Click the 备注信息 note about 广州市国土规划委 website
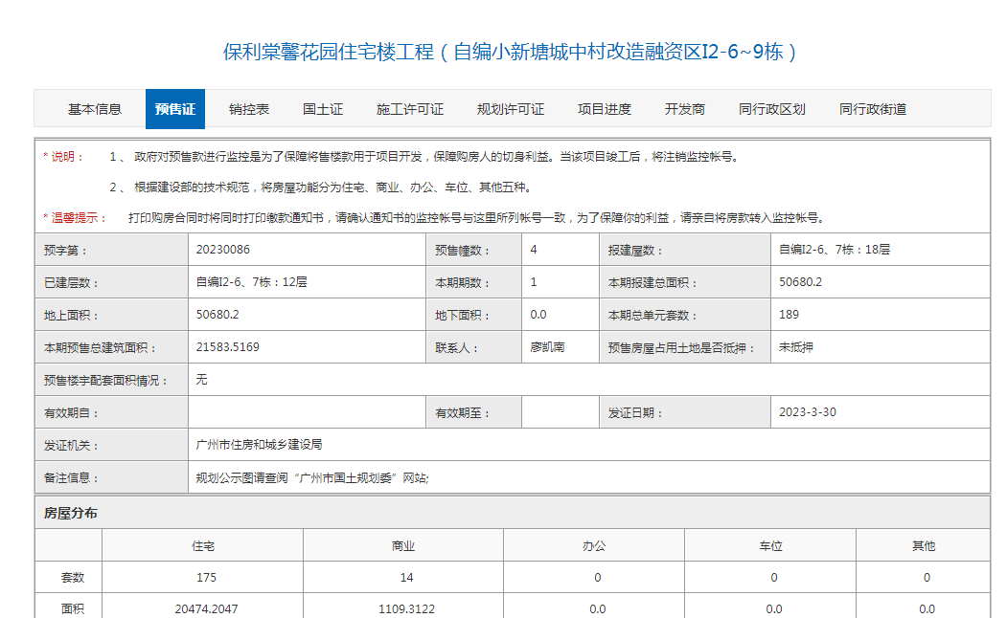 [x=309, y=476]
